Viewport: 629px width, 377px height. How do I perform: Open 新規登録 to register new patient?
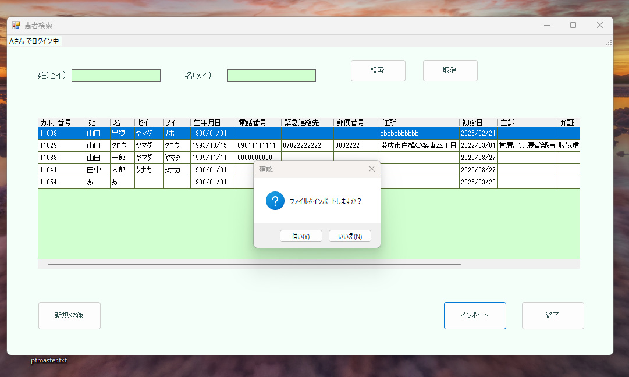click(x=69, y=315)
